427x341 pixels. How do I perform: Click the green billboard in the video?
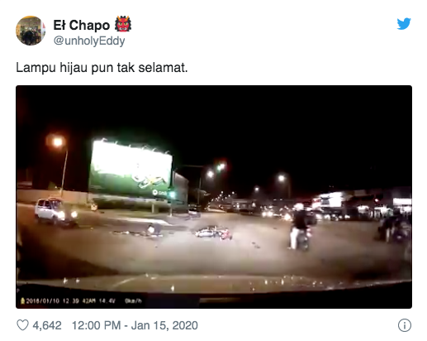tap(131, 169)
